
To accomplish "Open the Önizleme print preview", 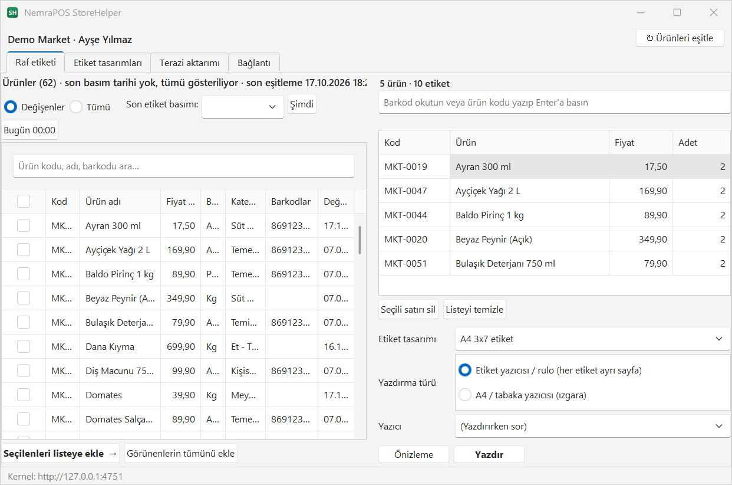I will coord(414,454).
